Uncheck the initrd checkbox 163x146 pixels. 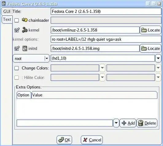click(x=17, y=48)
